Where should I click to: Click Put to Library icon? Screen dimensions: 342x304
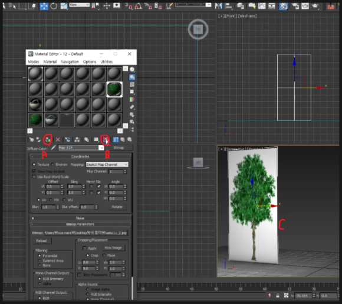click(x=87, y=139)
